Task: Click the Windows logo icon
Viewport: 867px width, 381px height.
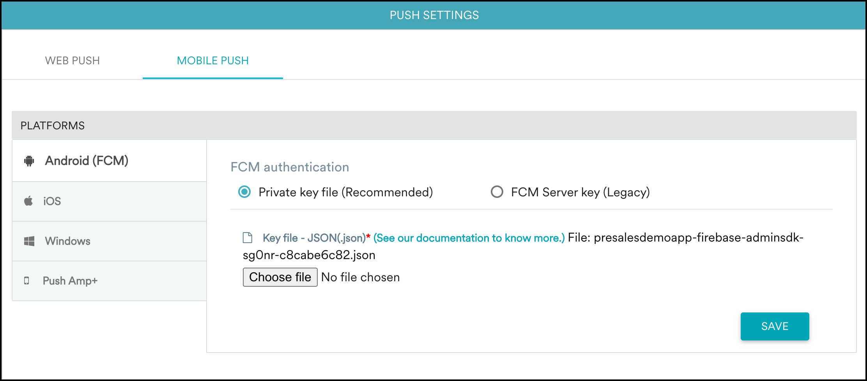Action: (x=29, y=241)
